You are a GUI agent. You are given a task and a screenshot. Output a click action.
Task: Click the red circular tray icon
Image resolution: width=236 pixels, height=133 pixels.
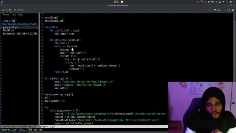pyautogui.click(x=201, y=2)
